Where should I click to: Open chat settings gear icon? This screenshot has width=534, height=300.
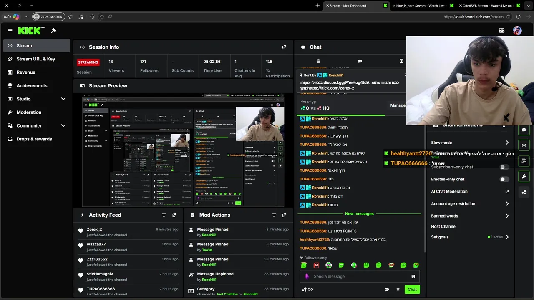(x=398, y=290)
